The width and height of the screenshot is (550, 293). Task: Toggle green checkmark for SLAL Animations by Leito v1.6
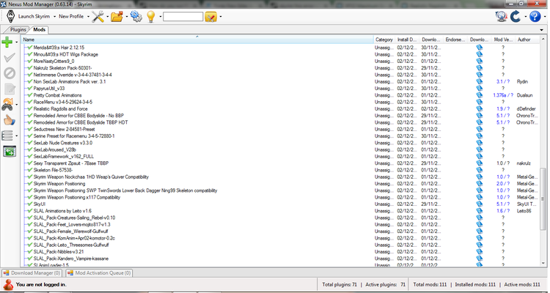pyautogui.click(x=30, y=211)
